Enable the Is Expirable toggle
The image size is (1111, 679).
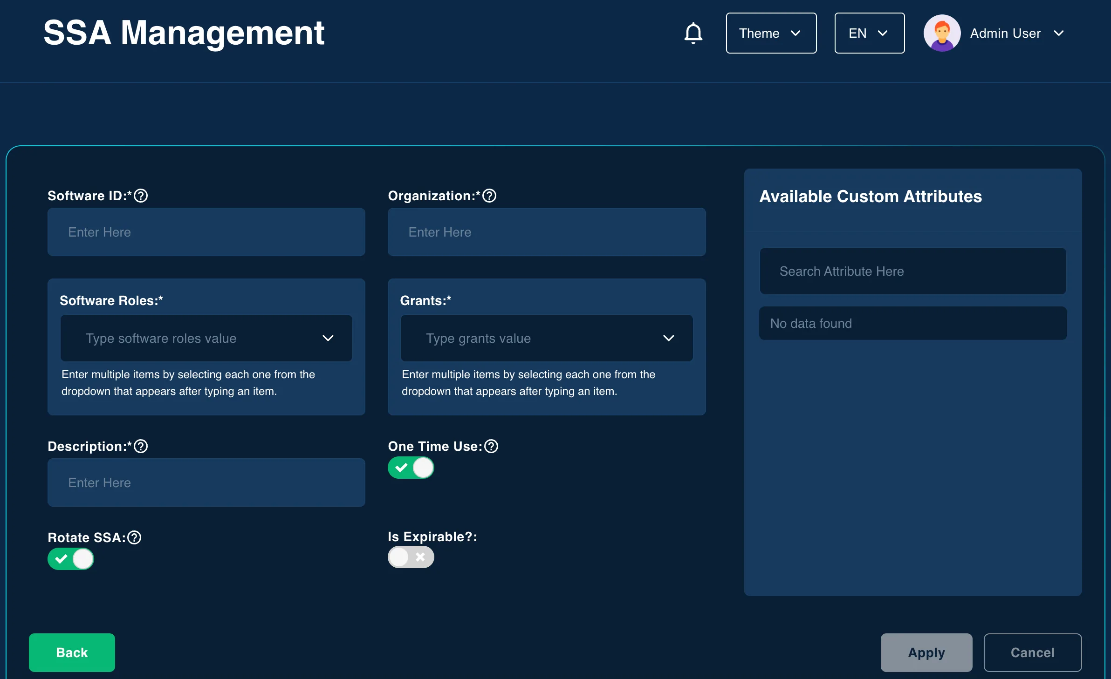411,557
